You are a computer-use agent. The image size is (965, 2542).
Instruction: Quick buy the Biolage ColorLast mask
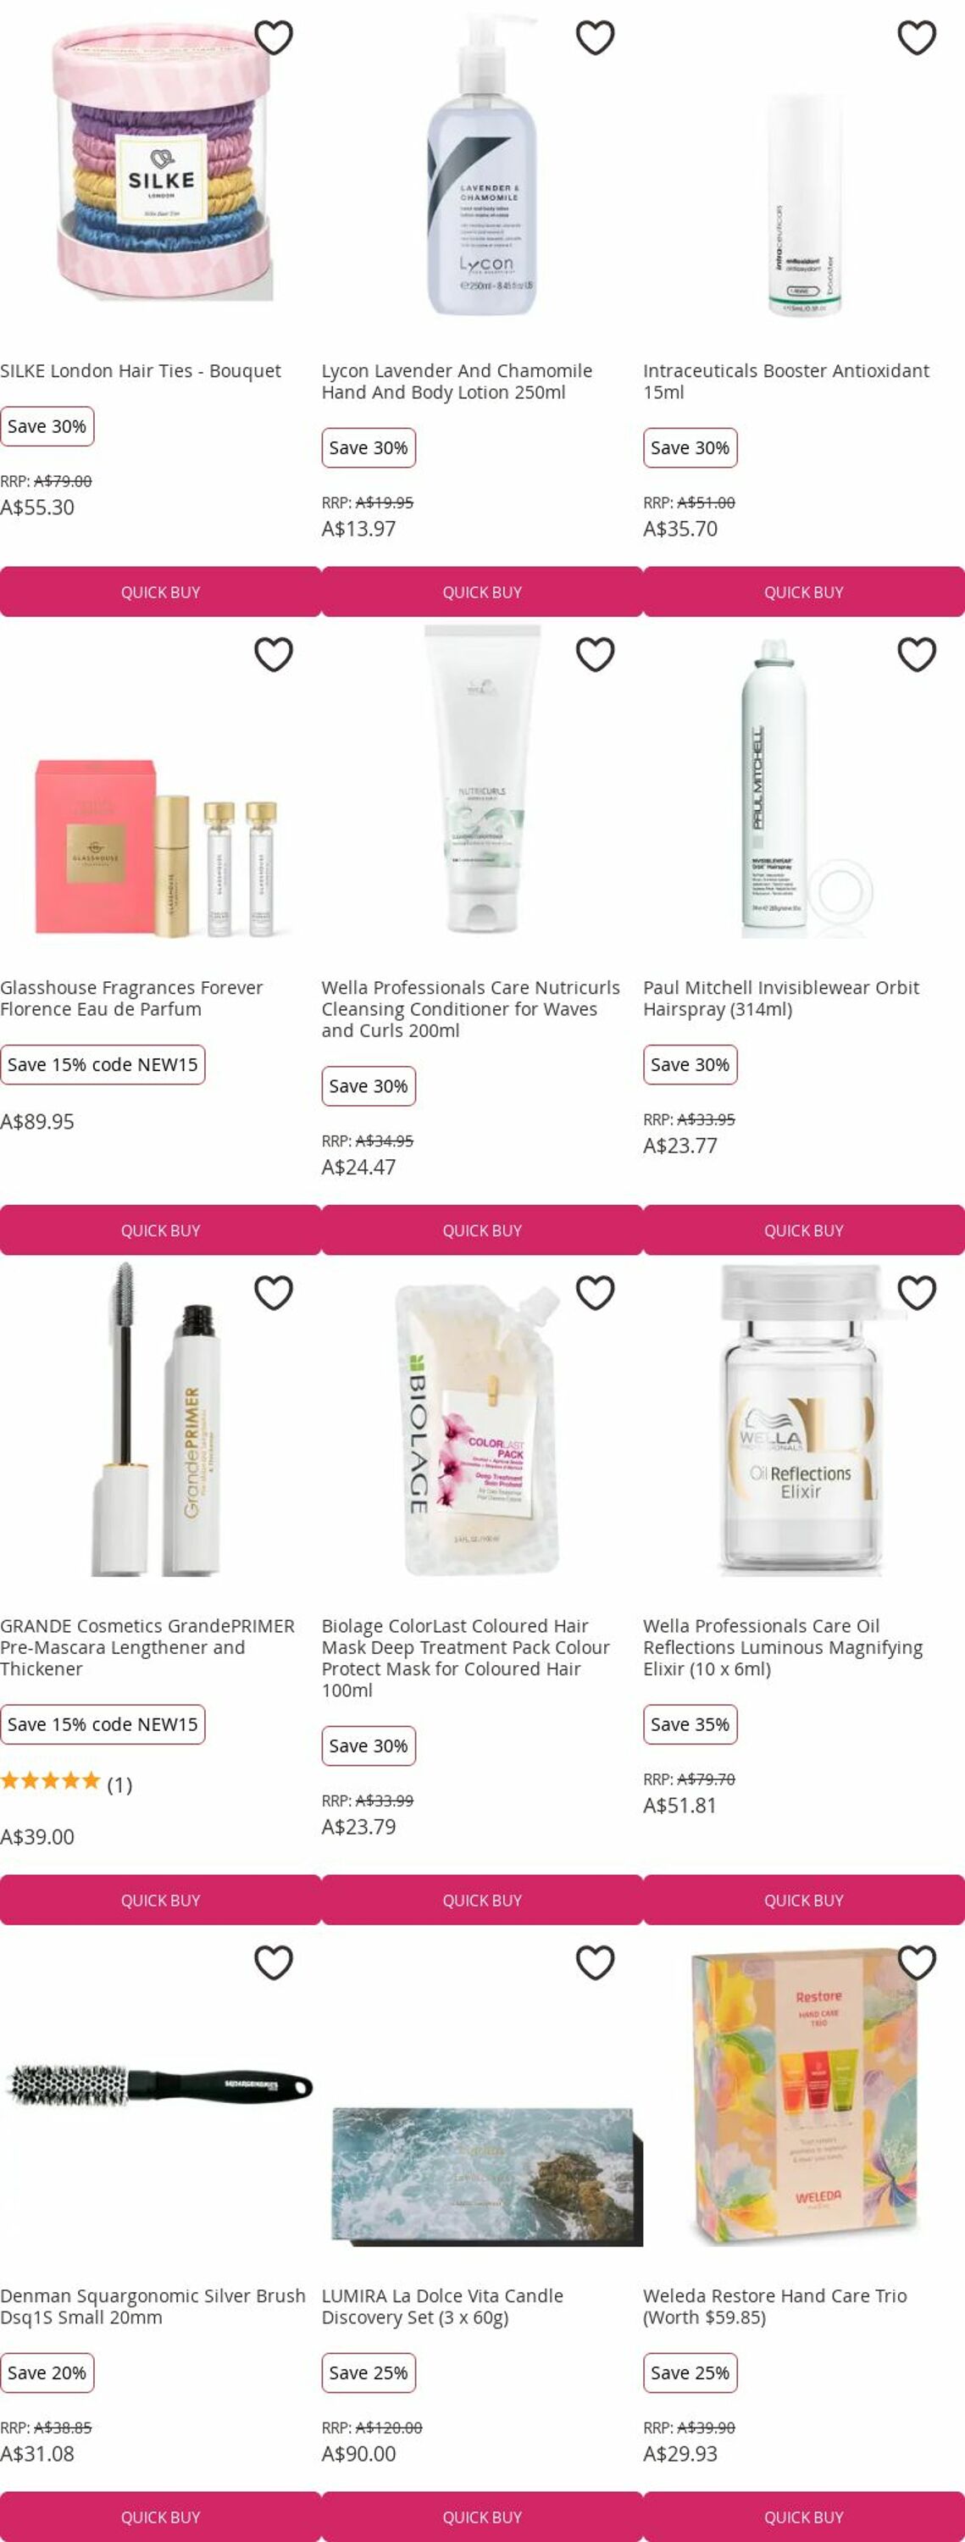[483, 1901]
